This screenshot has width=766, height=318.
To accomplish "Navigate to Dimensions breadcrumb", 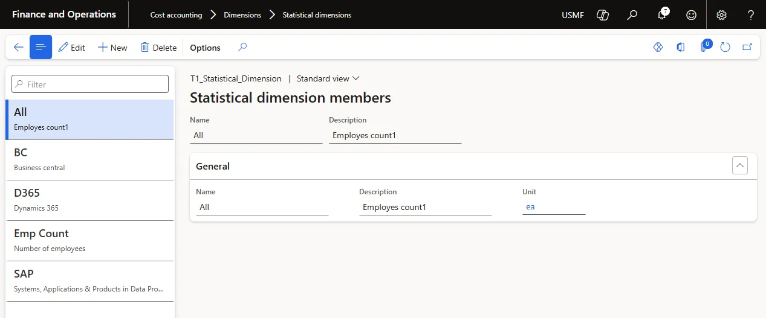I will tap(242, 15).
